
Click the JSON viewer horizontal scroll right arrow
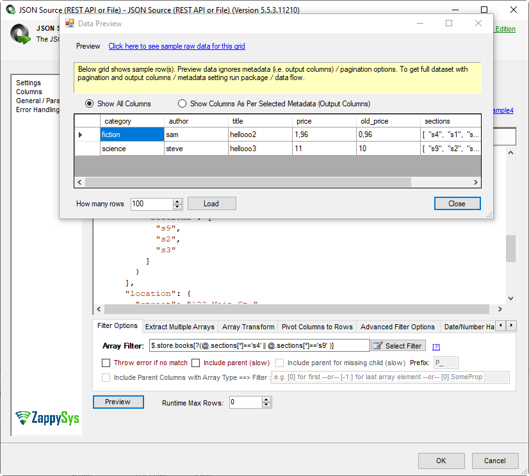pyautogui.click(x=500, y=309)
